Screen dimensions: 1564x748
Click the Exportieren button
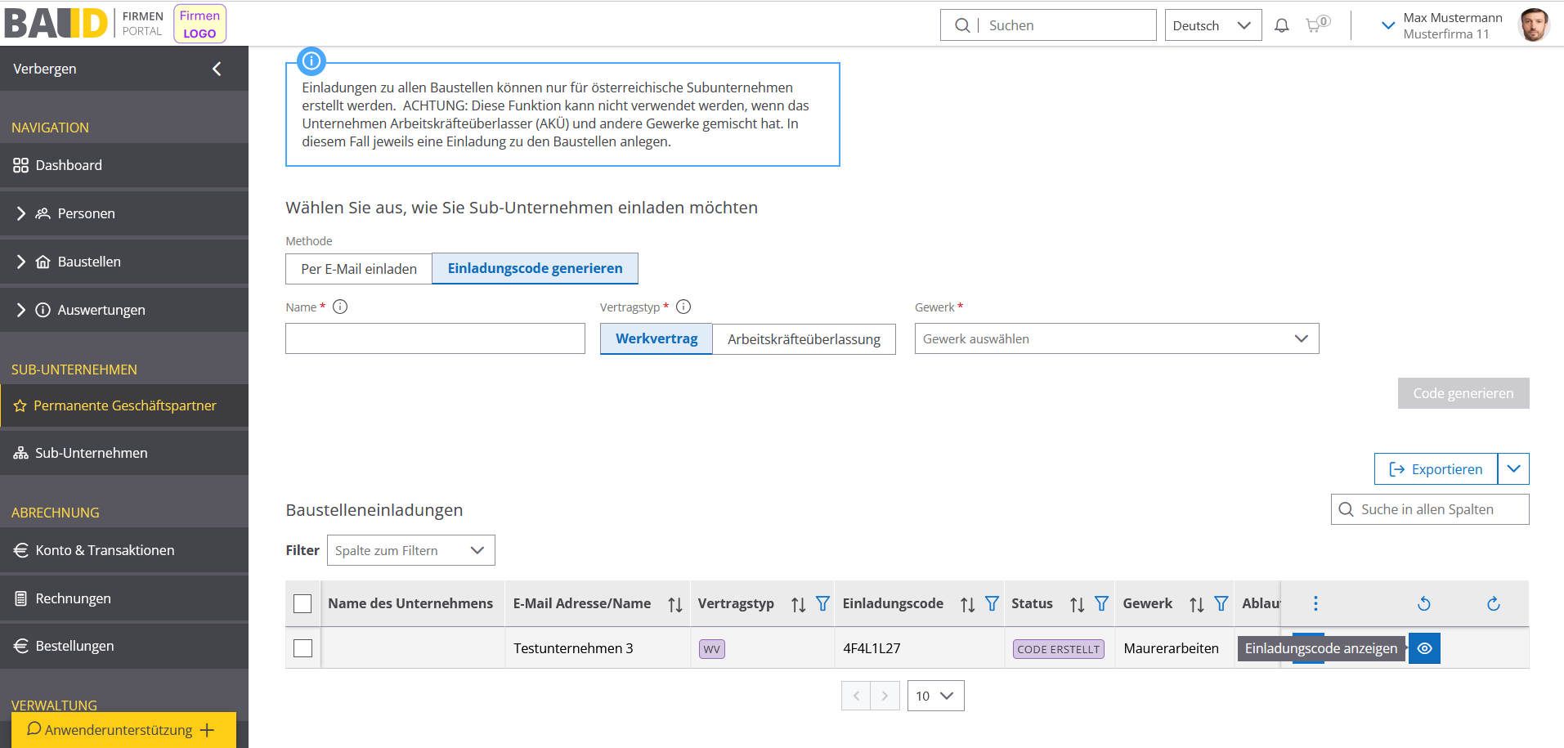tap(1436, 469)
